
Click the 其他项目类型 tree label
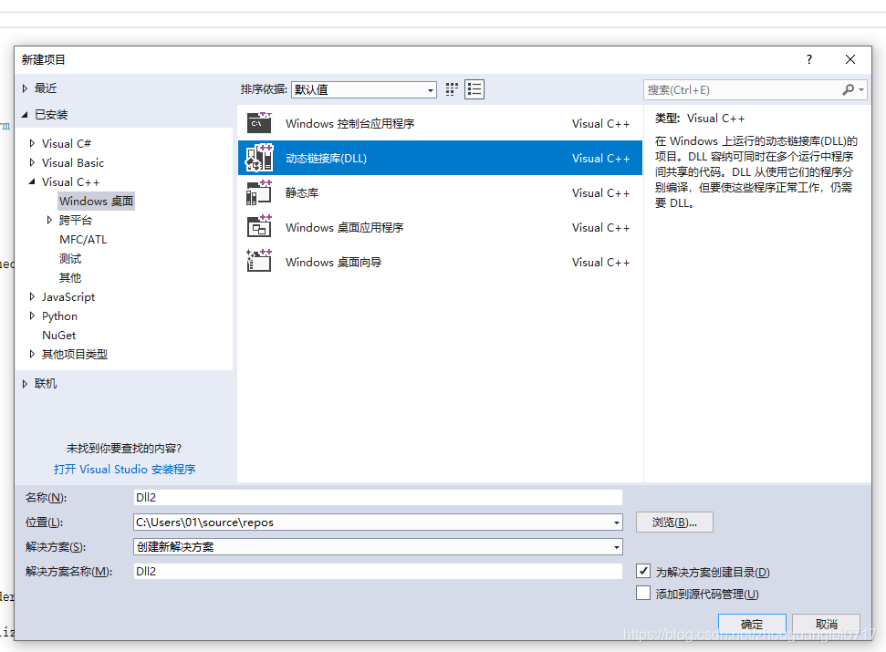point(75,354)
